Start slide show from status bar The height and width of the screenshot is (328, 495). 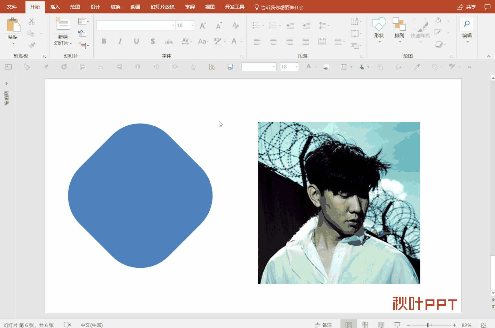tap(397, 325)
